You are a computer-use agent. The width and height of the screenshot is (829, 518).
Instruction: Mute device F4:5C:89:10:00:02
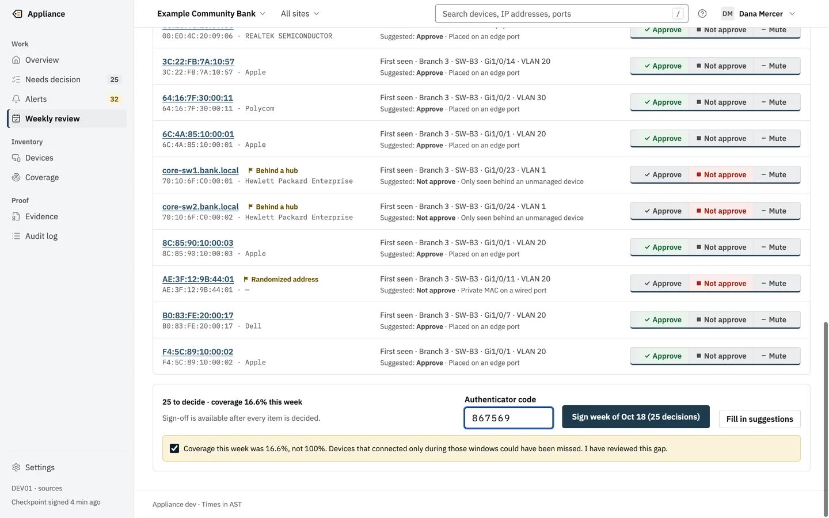(x=773, y=356)
